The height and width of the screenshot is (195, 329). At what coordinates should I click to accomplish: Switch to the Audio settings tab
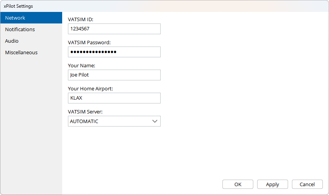point(31,41)
